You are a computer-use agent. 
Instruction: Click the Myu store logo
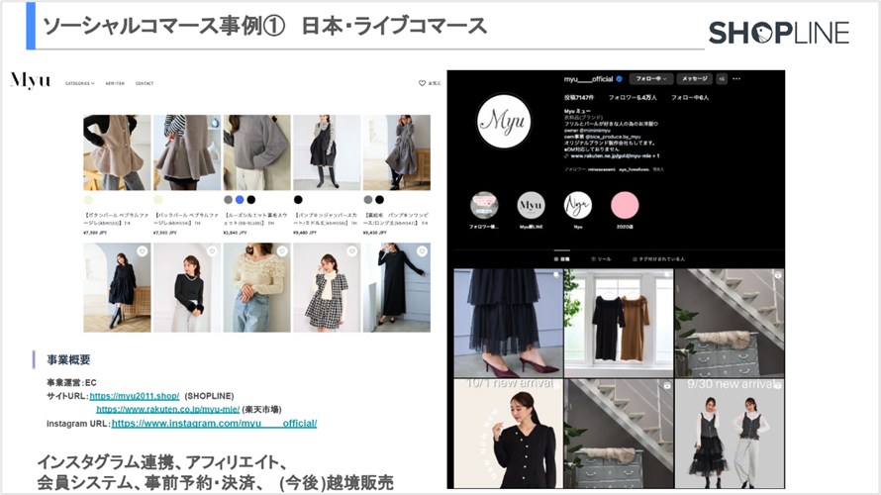click(31, 80)
